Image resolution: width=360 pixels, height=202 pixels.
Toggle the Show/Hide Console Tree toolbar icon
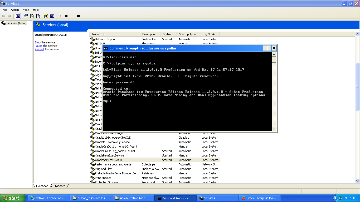point(18,16)
